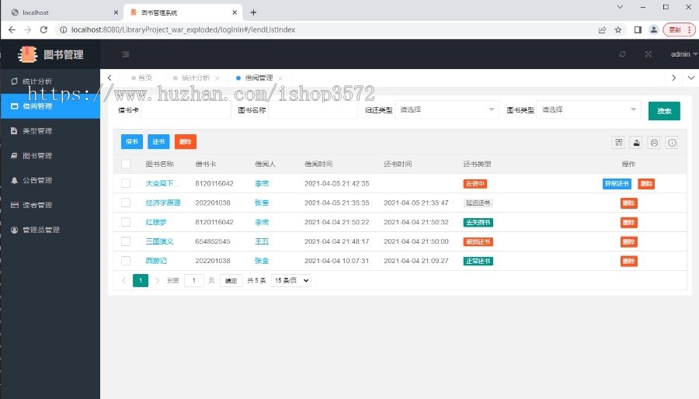Check the row checkbox for 红楼梦
Screen dimensions: 699x399
[x=126, y=222]
